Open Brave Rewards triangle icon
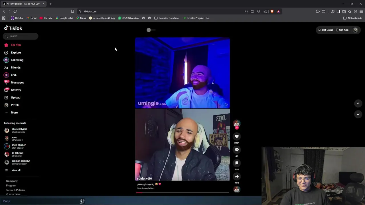The width and height of the screenshot is (365, 205). (x=278, y=11)
